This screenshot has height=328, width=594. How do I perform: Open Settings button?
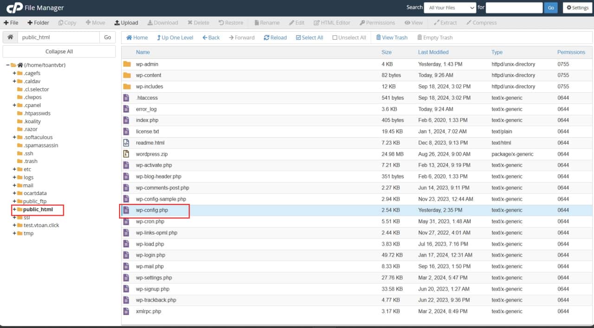tap(577, 8)
